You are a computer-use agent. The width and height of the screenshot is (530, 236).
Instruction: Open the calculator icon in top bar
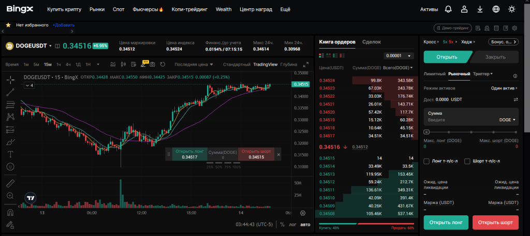496,28
